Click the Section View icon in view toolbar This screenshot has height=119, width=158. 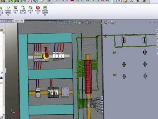pyautogui.click(x=75, y=23)
